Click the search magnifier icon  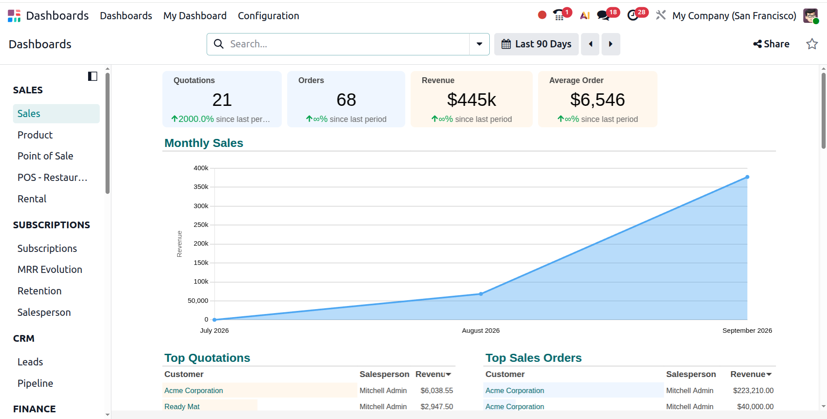click(x=219, y=44)
